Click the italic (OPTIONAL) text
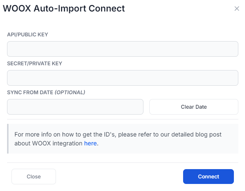Viewport: 245px width, 191px height. (x=70, y=92)
